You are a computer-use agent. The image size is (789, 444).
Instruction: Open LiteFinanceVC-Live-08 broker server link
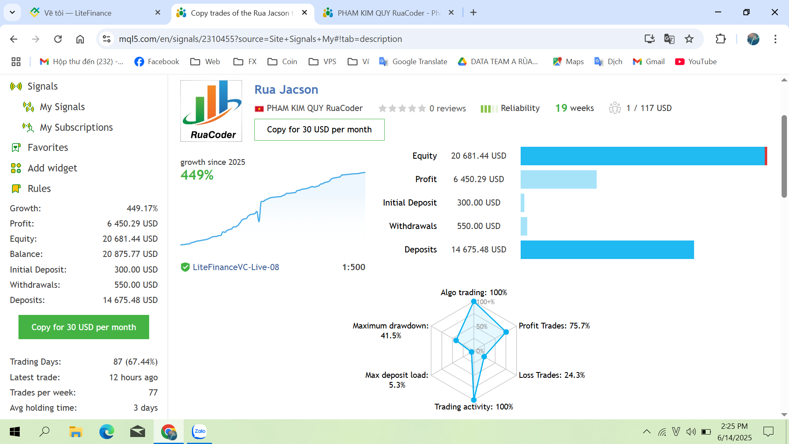click(236, 267)
